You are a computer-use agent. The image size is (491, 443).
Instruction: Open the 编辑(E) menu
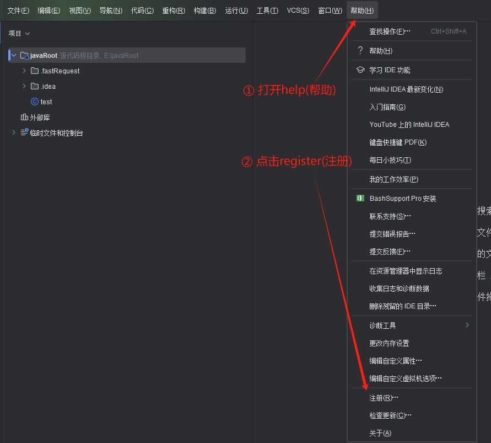(49, 10)
